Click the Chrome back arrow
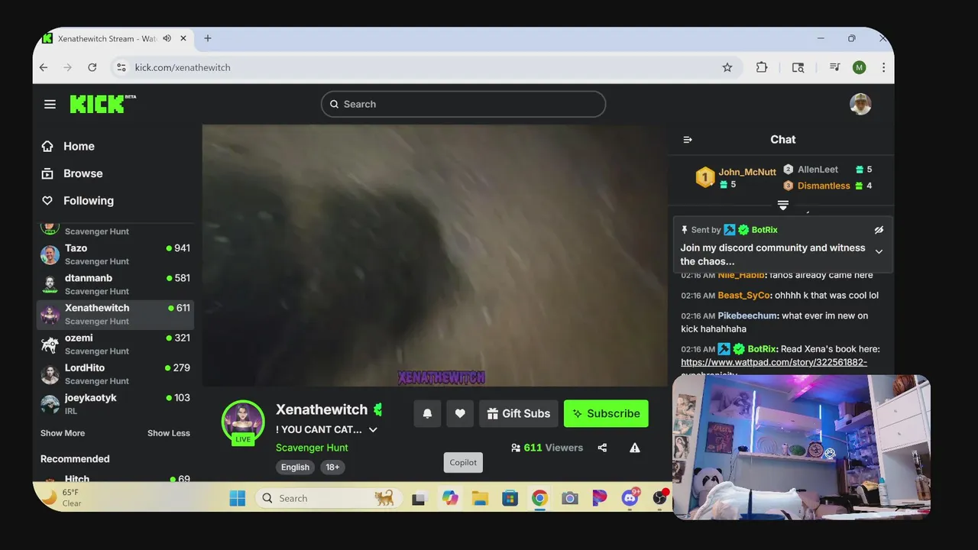The width and height of the screenshot is (978, 550). pos(44,67)
